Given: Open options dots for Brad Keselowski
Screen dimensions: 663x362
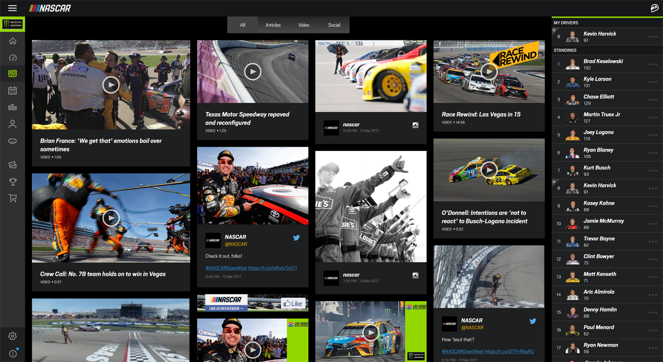Looking at the screenshot, I should tap(652, 64).
